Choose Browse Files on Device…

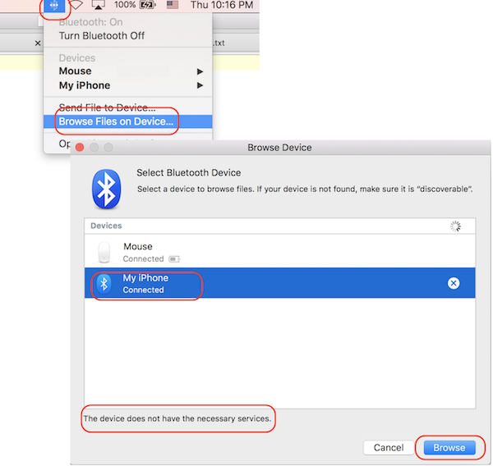[127, 121]
